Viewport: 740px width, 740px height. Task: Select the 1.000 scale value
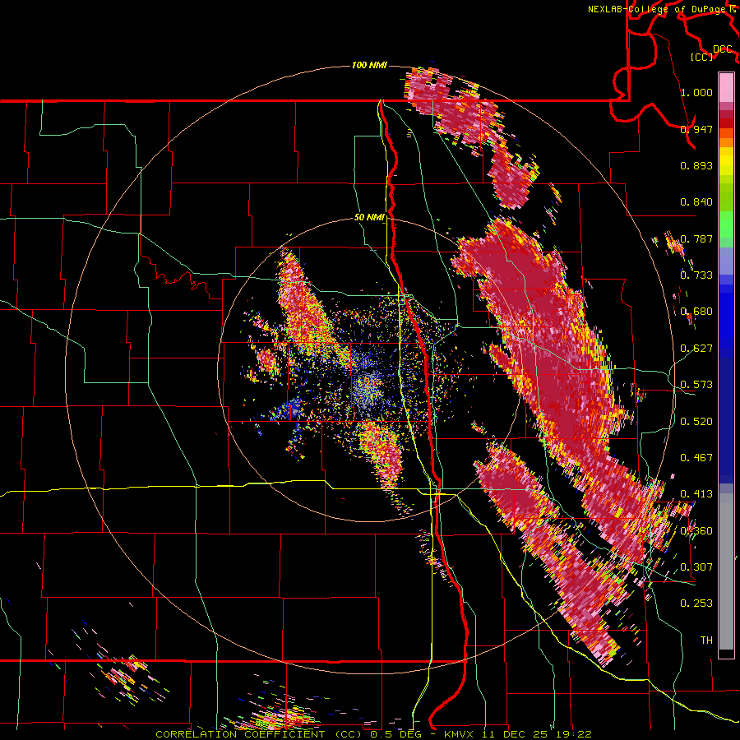[x=696, y=92]
